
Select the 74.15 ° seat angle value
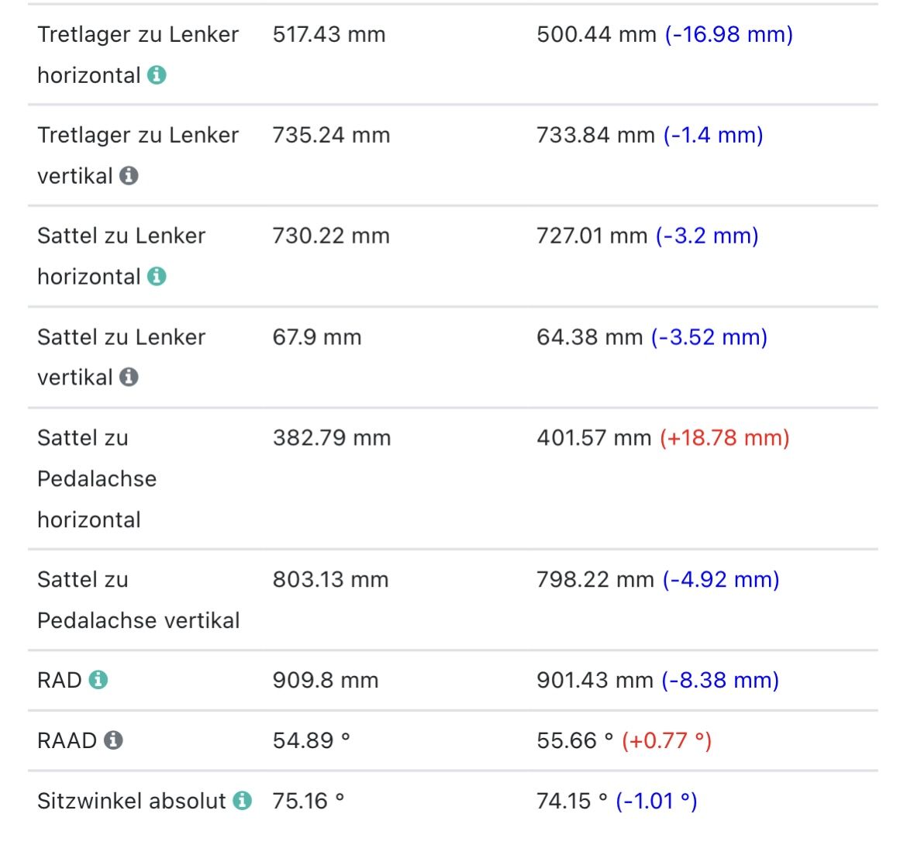(x=572, y=801)
